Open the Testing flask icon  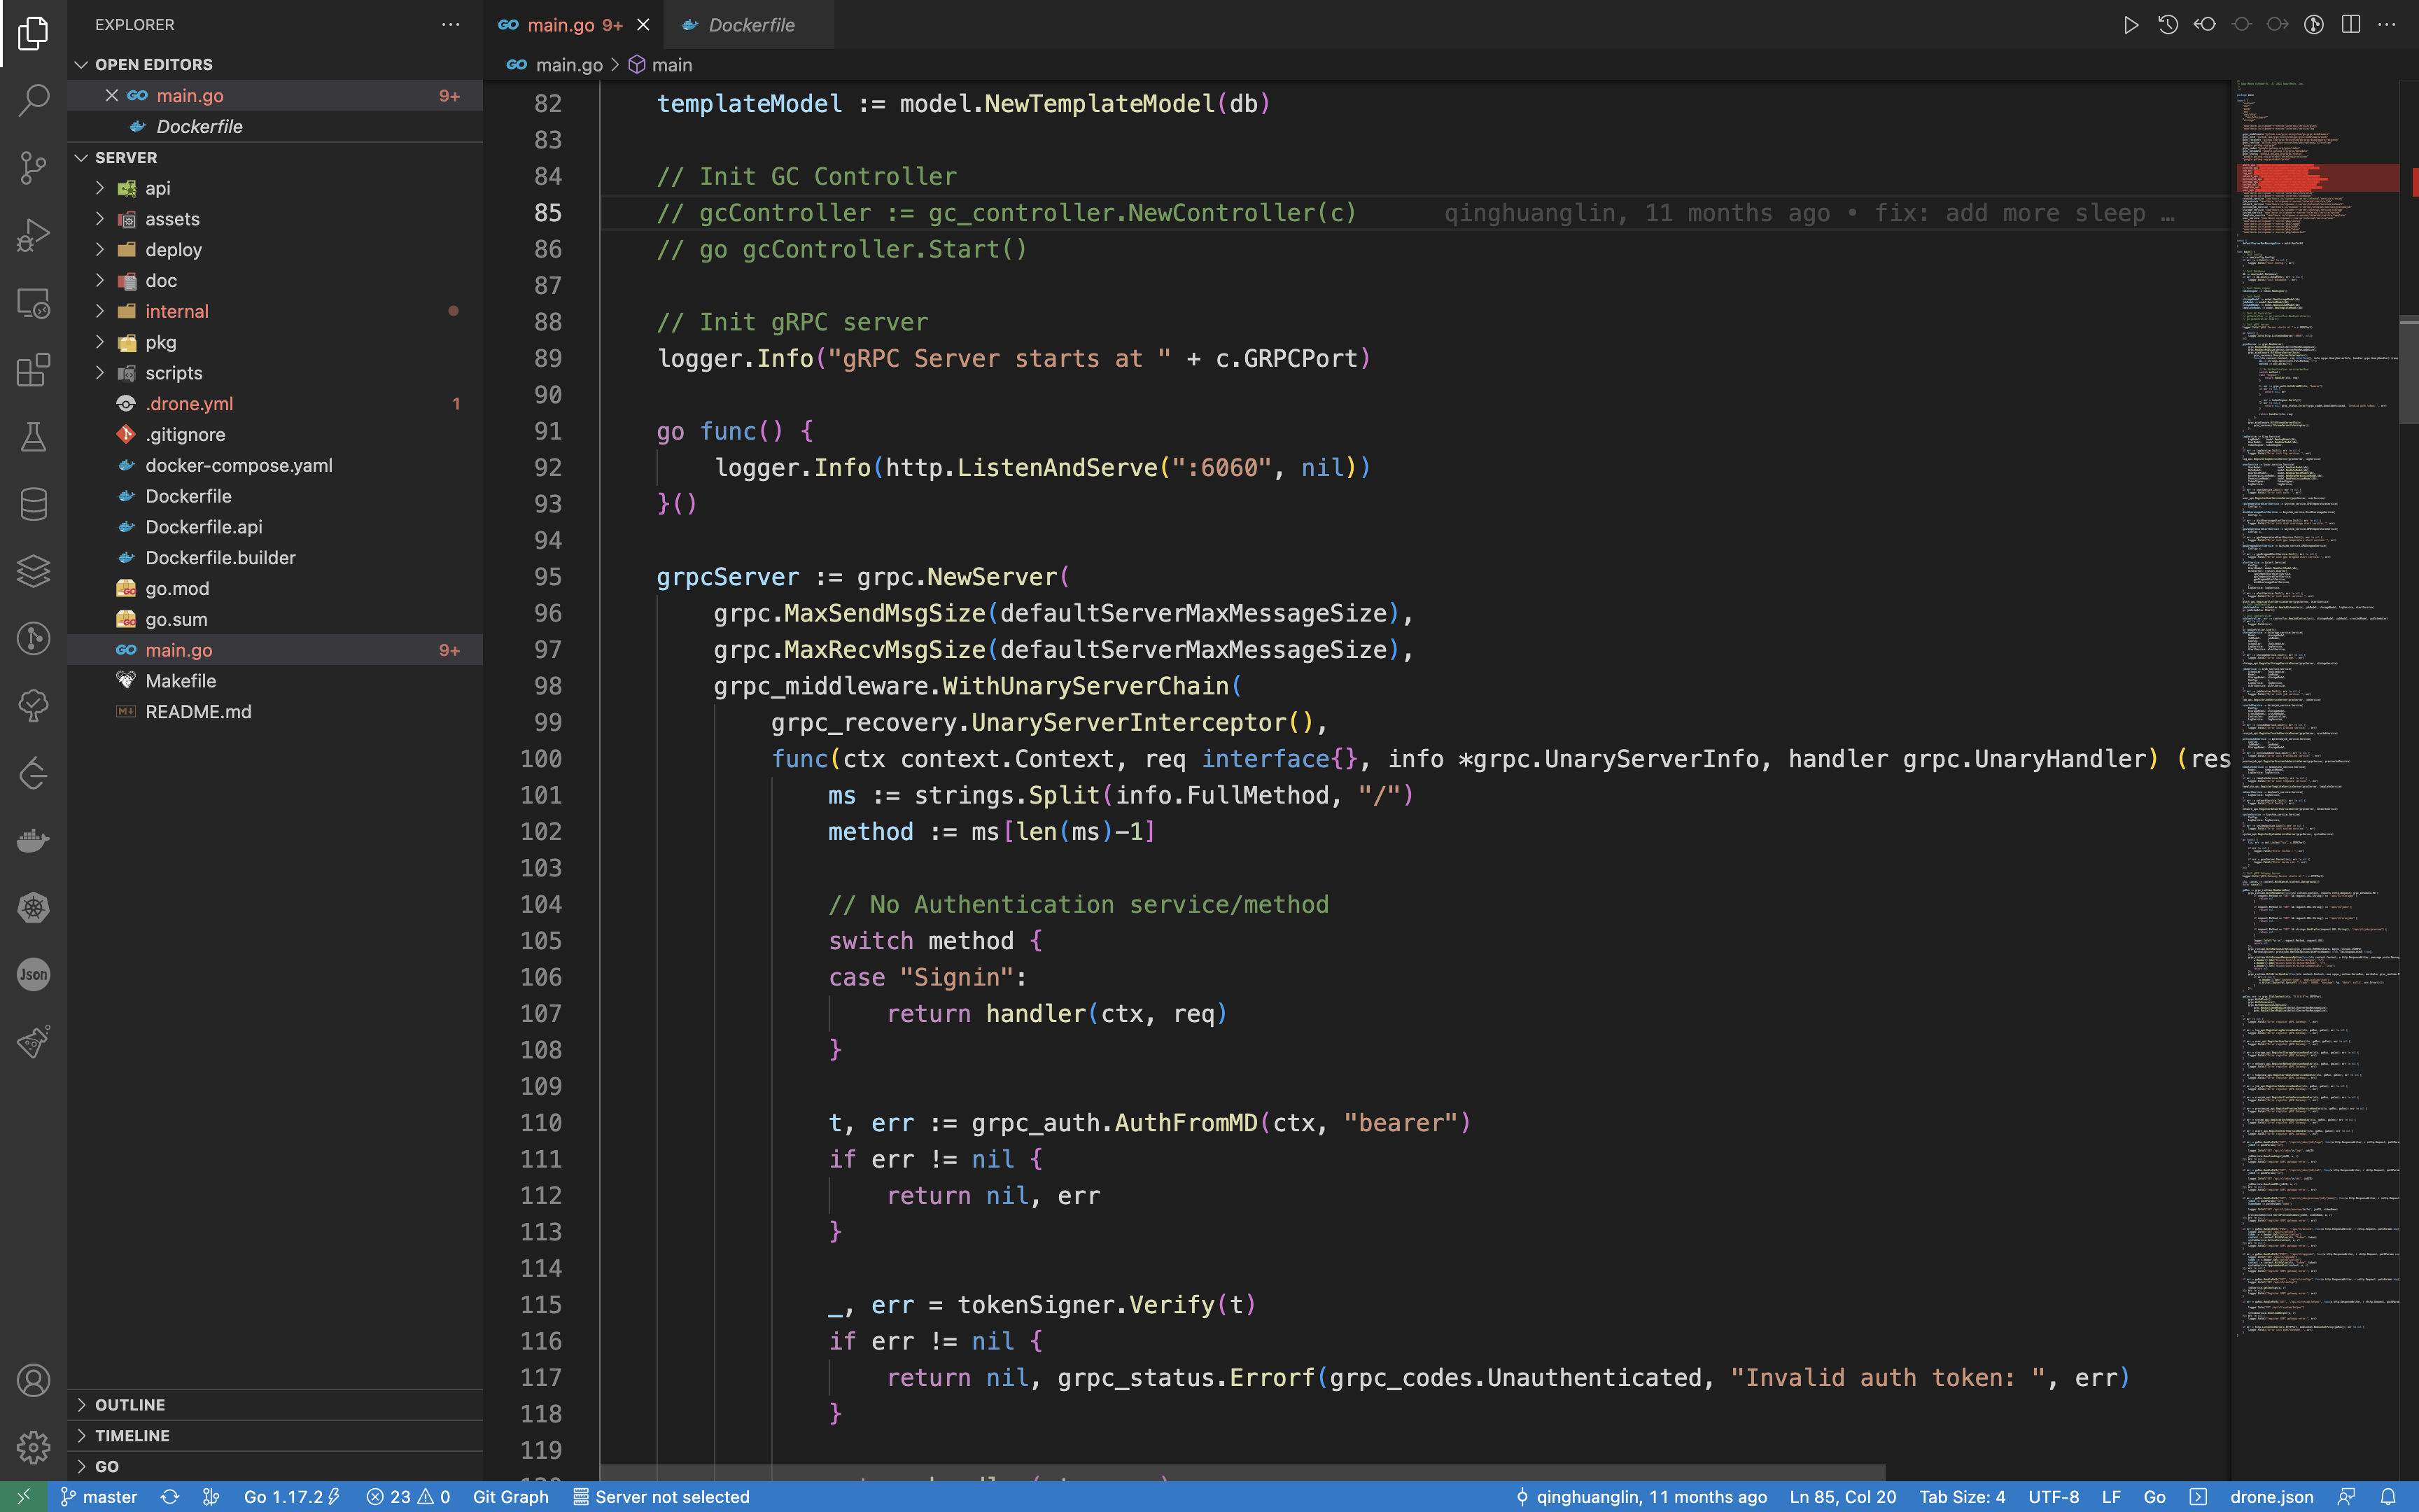coord(33,436)
